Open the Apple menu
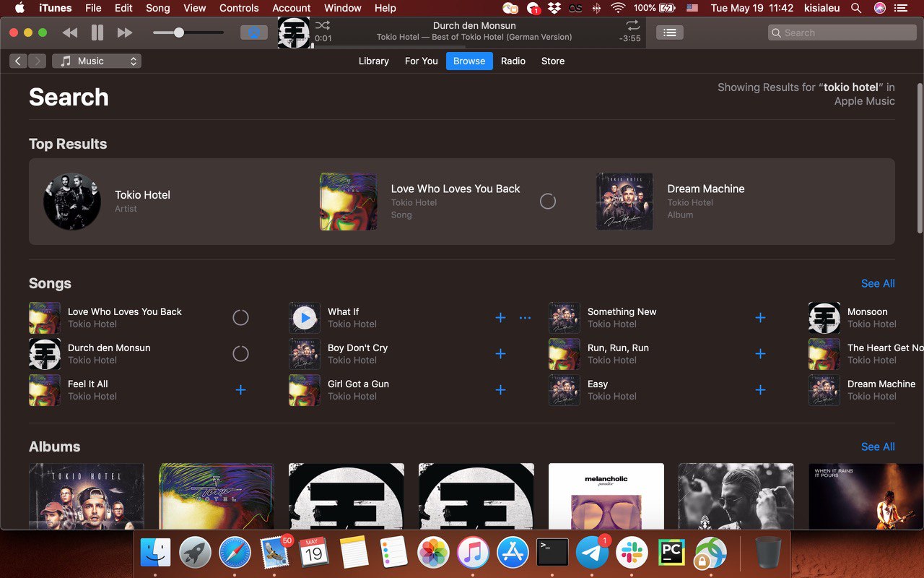The width and height of the screenshot is (924, 578). [x=19, y=8]
